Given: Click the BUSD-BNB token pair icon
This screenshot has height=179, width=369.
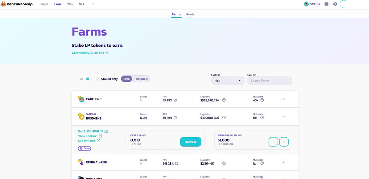Looking at the screenshot, I should click(x=81, y=116).
